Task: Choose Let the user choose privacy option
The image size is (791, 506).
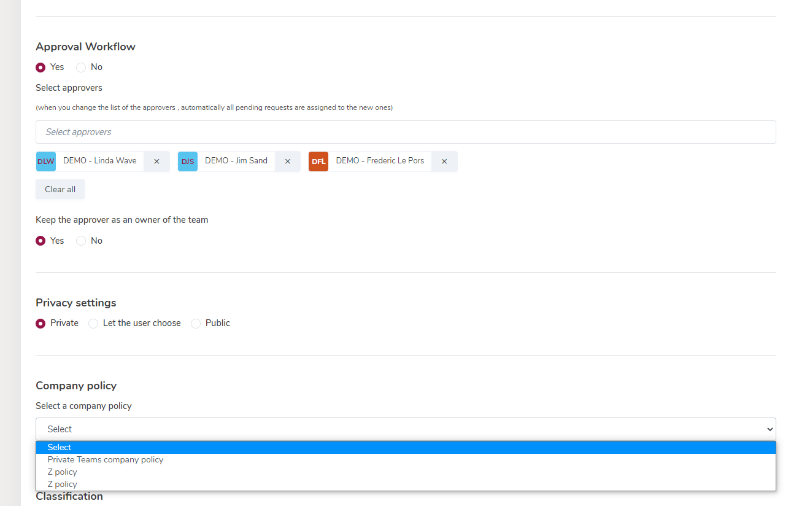Action: pyautogui.click(x=93, y=324)
